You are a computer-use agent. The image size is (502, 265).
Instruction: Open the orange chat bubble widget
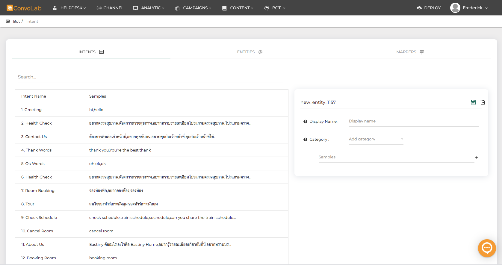(487, 248)
